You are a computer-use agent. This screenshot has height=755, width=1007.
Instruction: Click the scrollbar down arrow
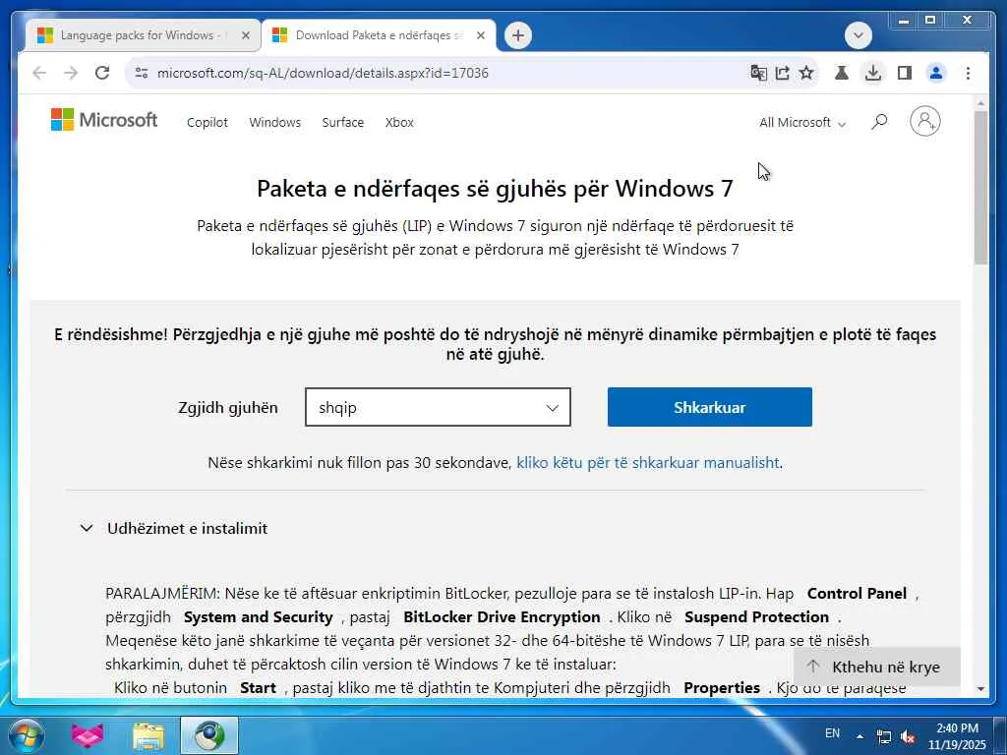click(980, 689)
